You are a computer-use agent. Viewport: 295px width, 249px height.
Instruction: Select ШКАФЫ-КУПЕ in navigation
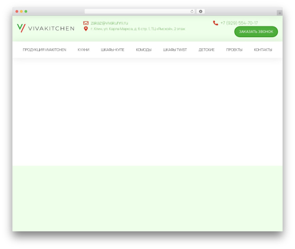click(x=113, y=50)
